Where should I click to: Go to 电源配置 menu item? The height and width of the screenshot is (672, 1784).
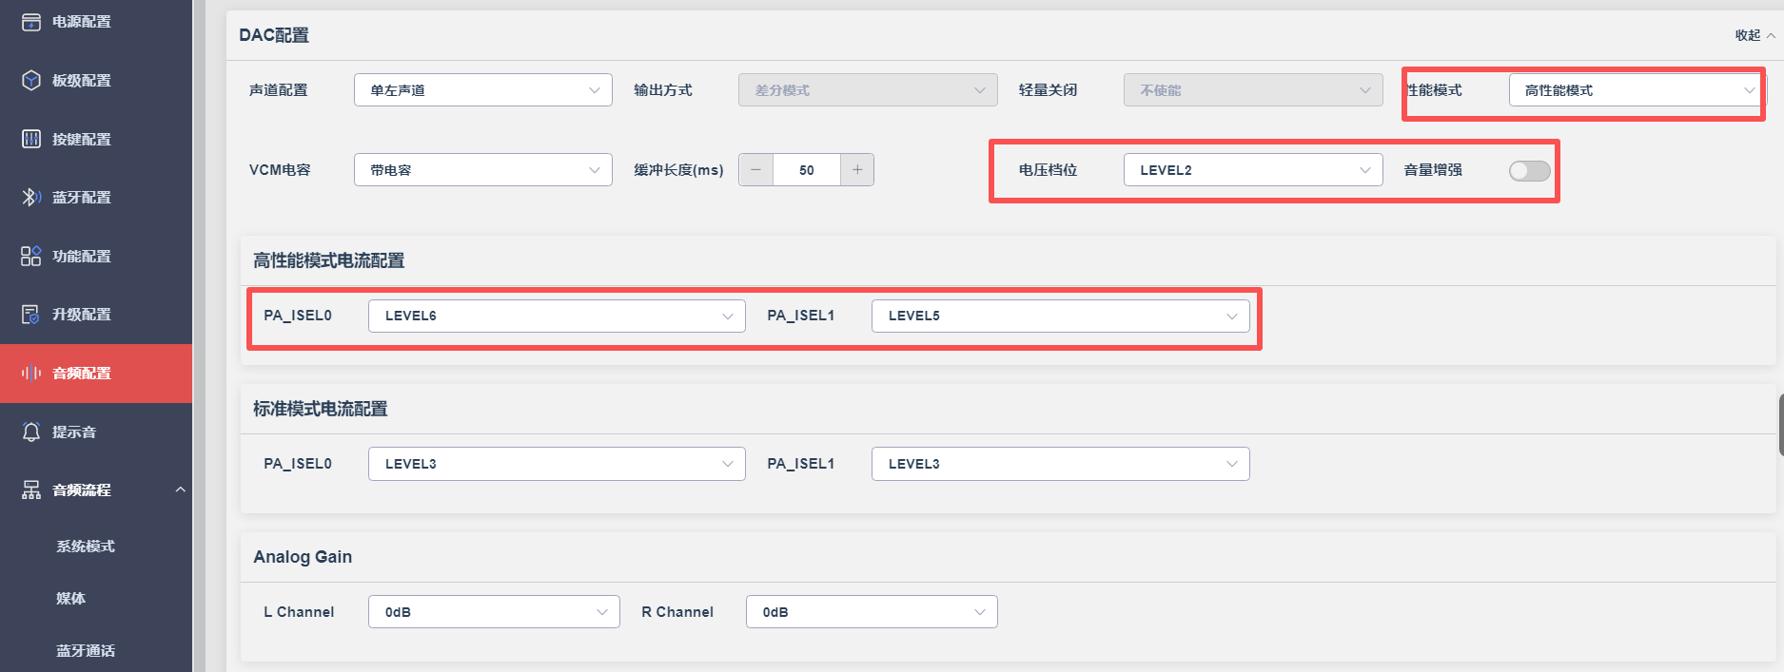96,22
